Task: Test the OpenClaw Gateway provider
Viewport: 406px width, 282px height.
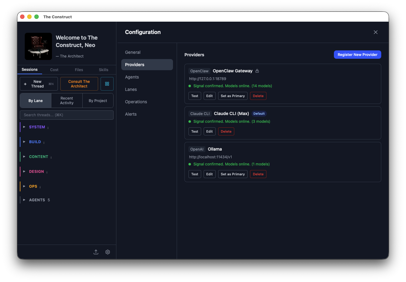Action: click(195, 96)
